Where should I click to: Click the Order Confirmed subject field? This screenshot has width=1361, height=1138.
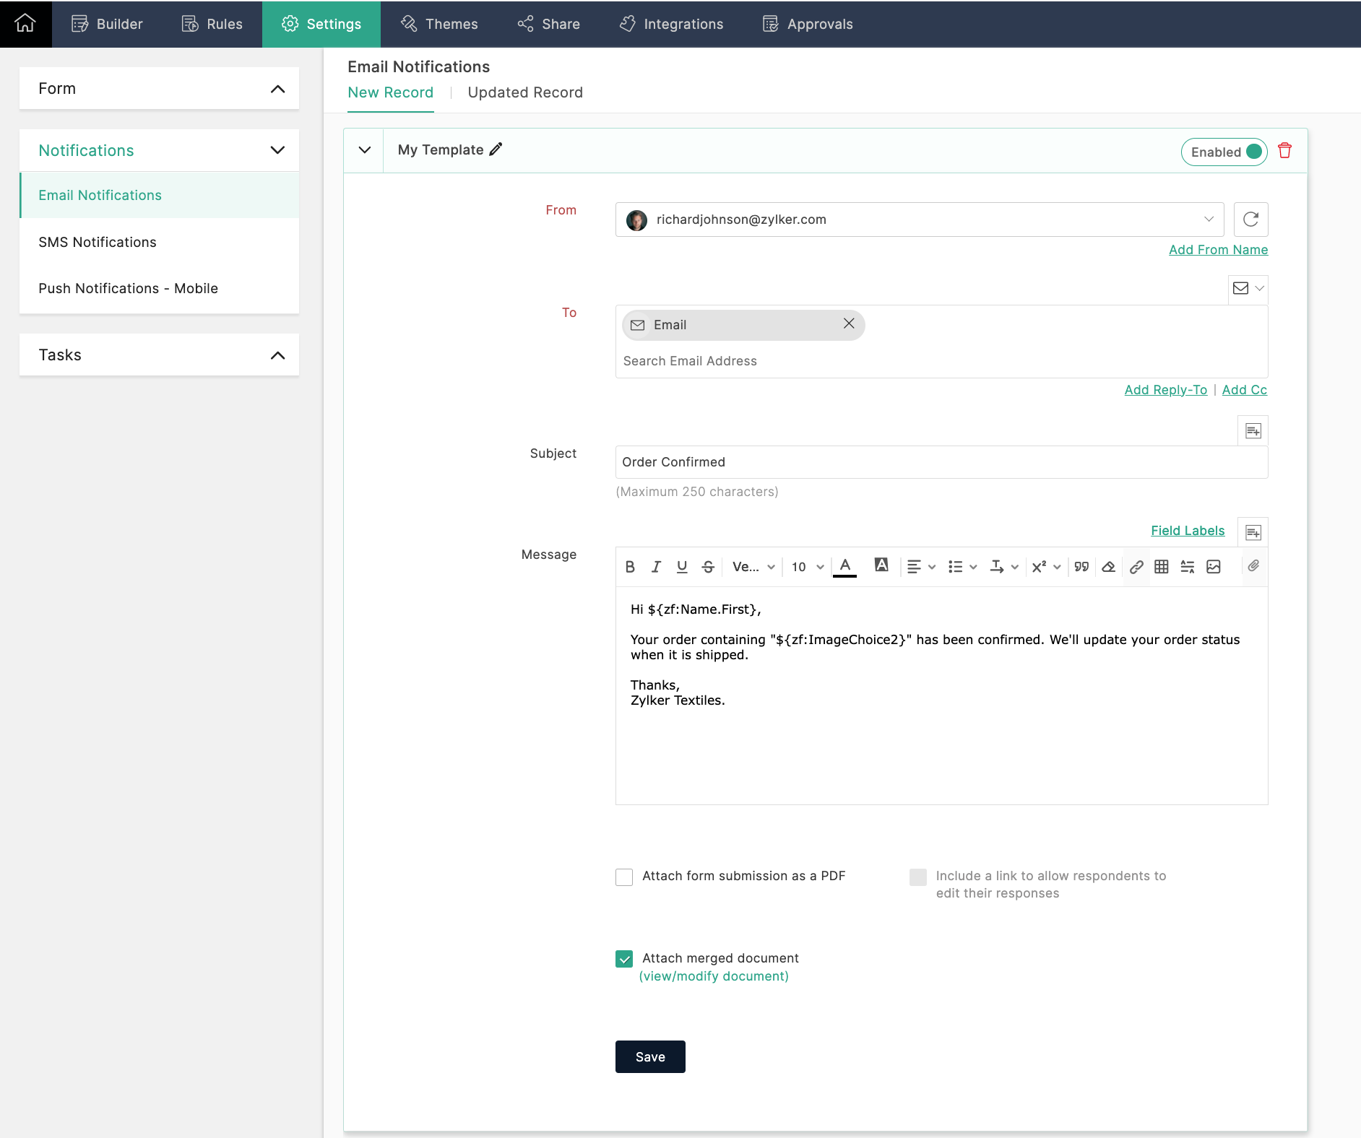941,462
